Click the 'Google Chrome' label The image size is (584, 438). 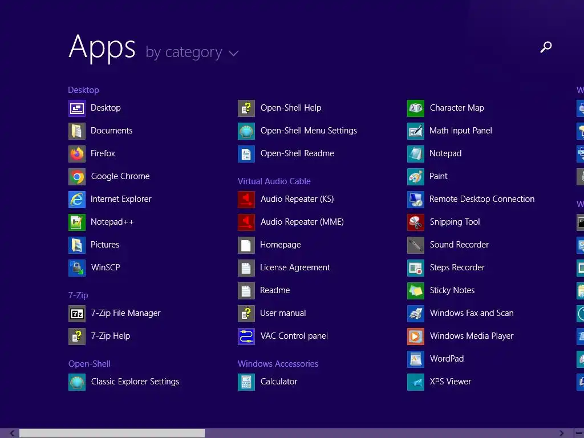pyautogui.click(x=120, y=176)
